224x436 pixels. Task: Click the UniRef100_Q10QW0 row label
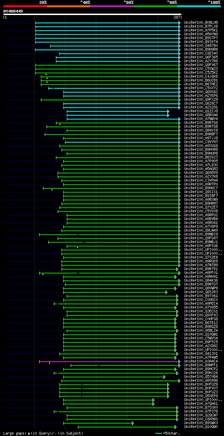(x=201, y=427)
